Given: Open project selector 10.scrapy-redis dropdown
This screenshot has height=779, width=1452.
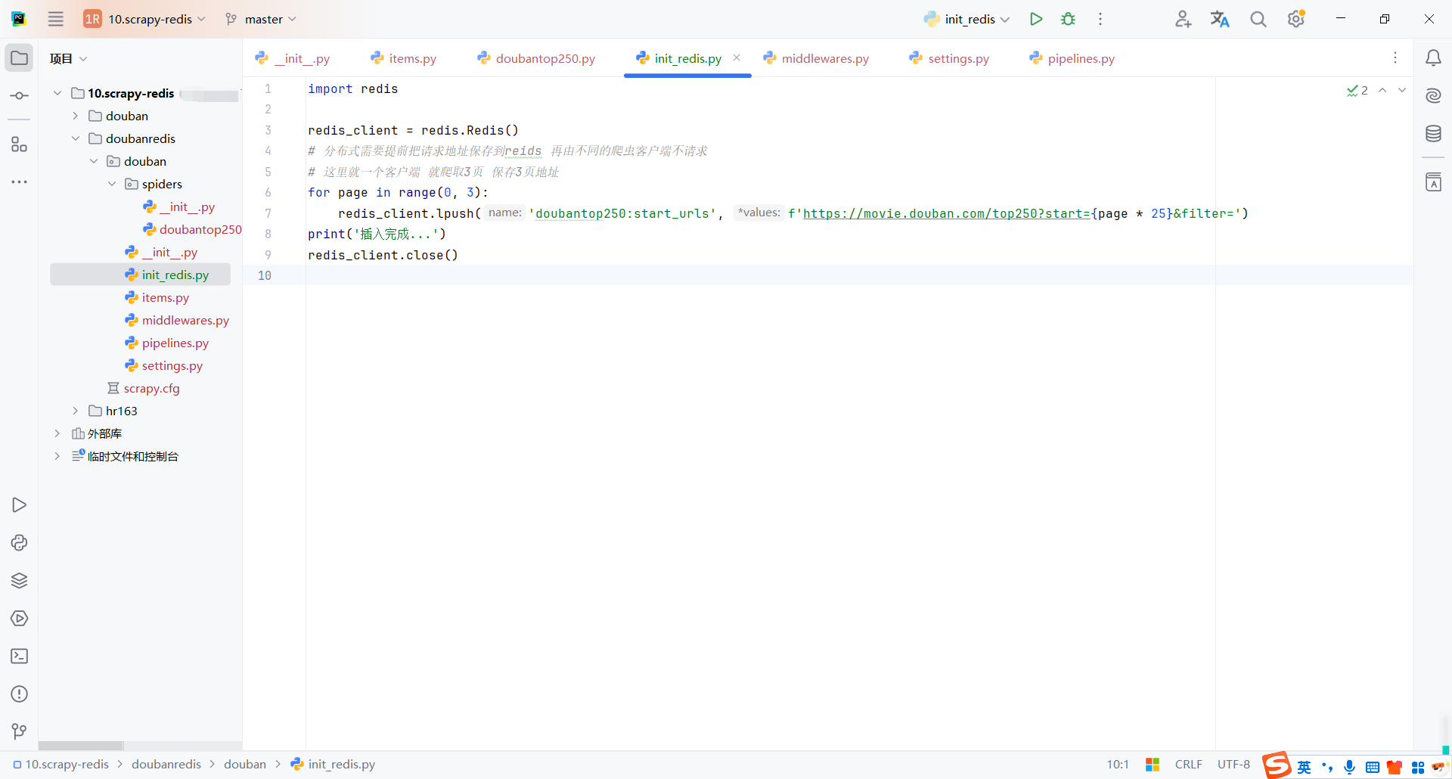Looking at the screenshot, I should [144, 19].
